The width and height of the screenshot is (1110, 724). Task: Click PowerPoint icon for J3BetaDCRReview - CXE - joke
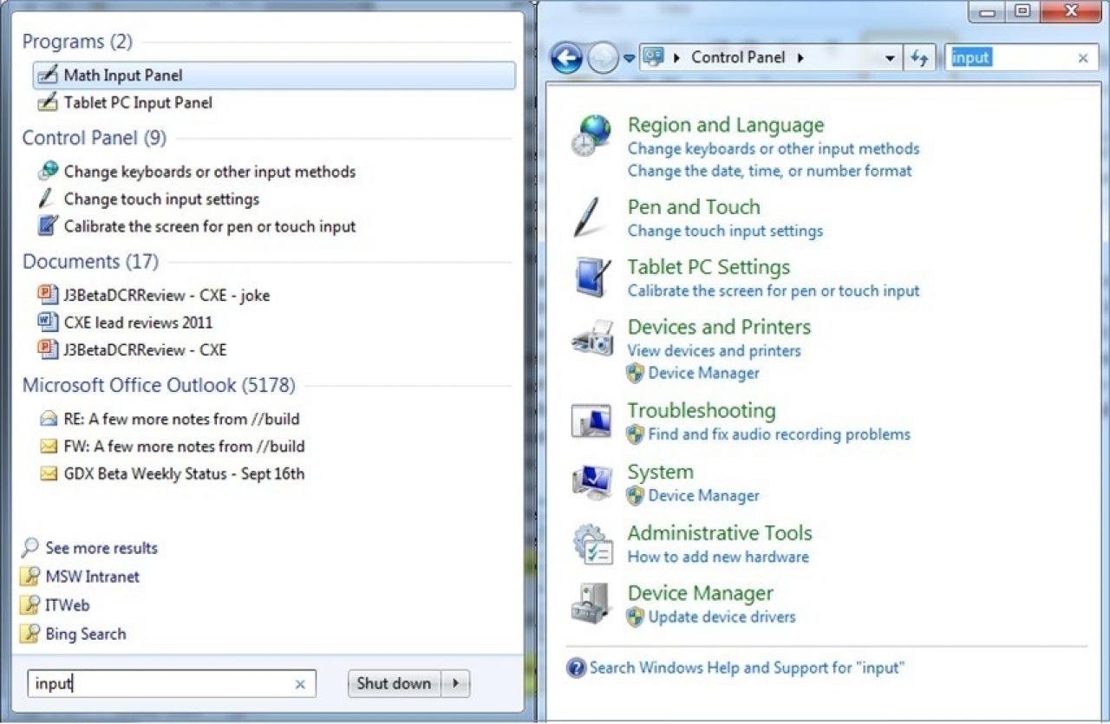pos(48,295)
